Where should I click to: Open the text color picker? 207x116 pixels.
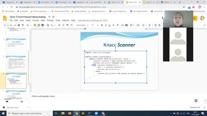113,25
